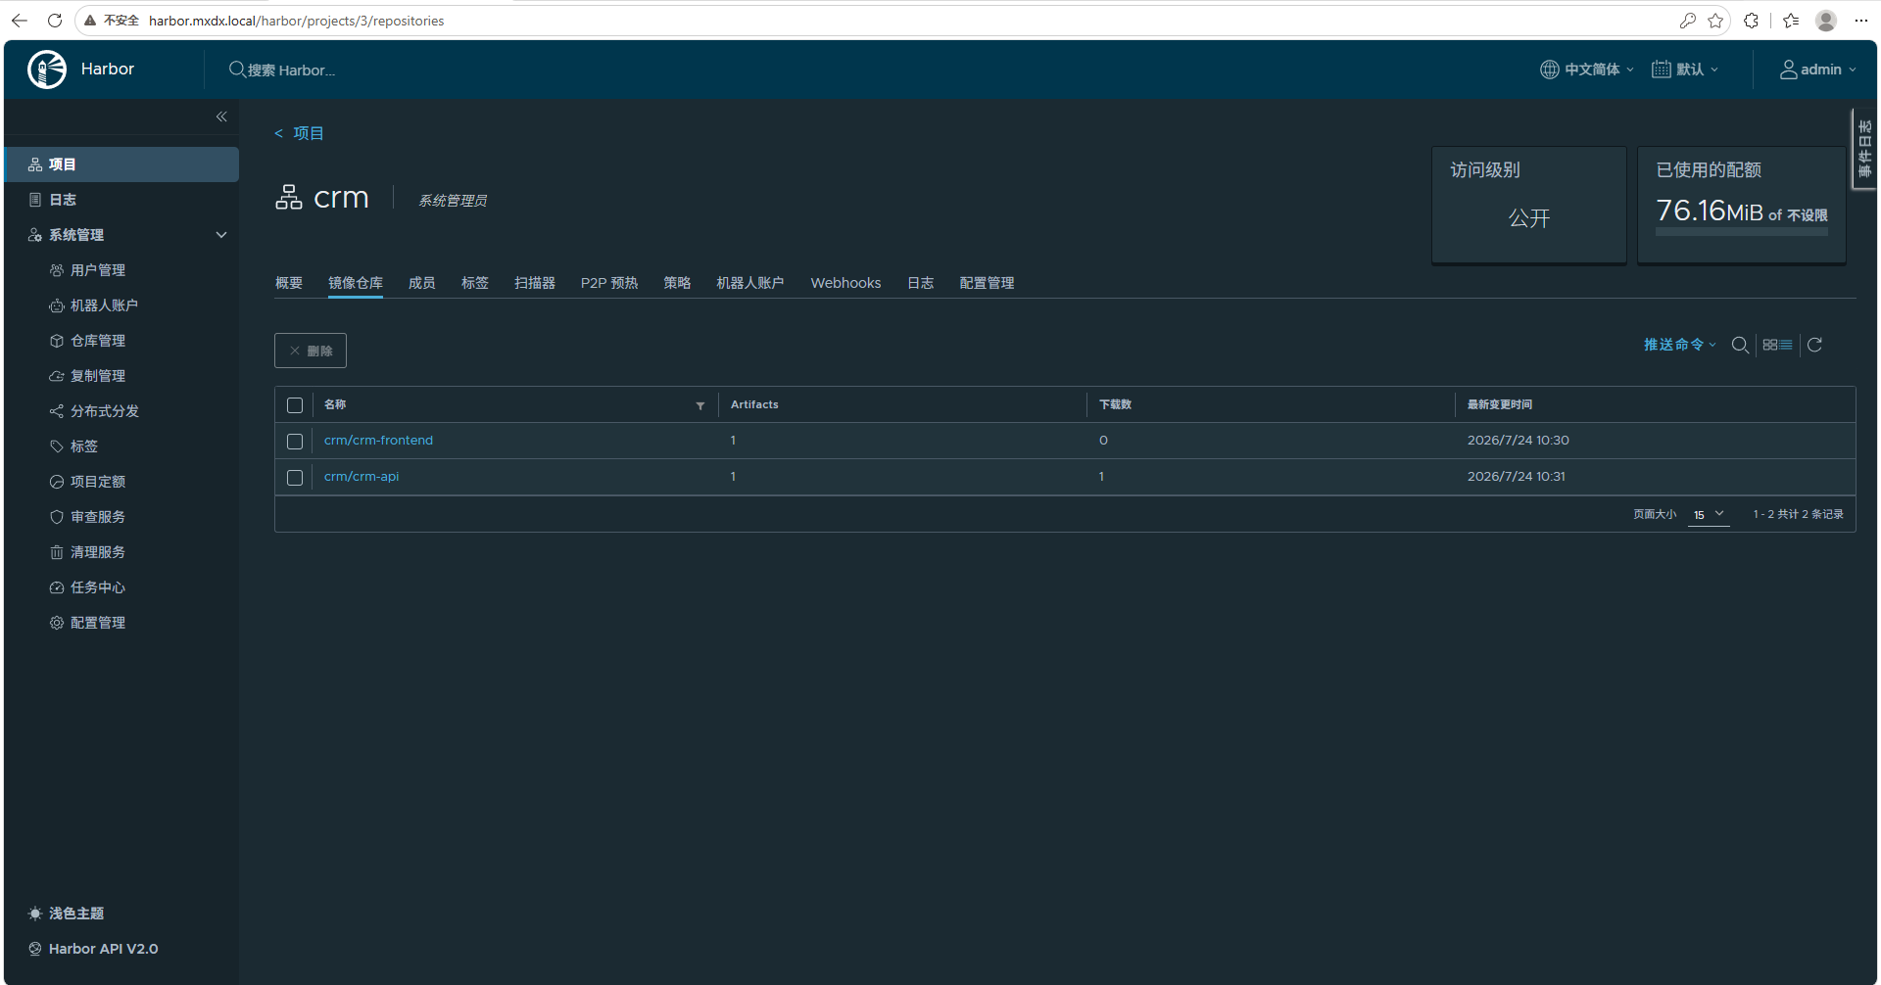Open browser extensions icon

(x=1752, y=21)
